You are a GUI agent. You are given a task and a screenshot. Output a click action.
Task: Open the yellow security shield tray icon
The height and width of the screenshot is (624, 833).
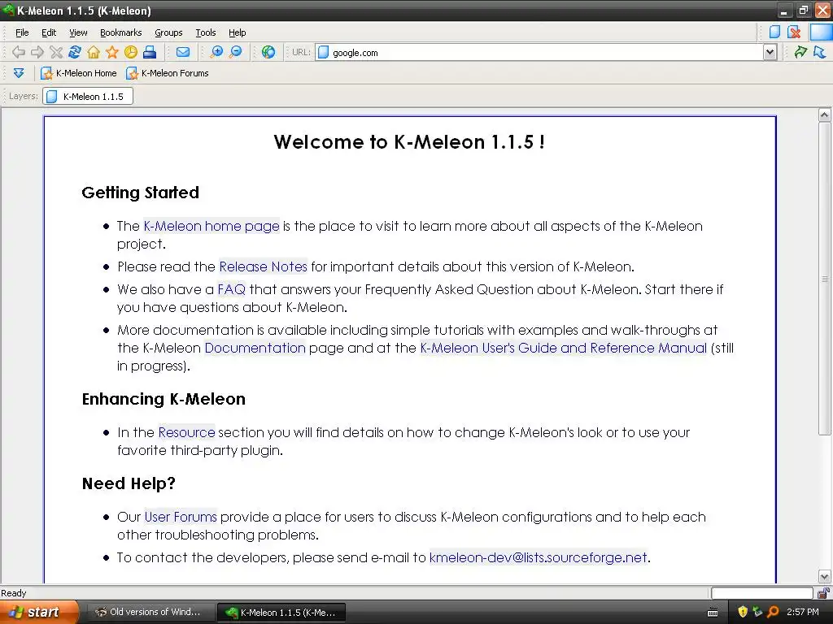click(743, 612)
